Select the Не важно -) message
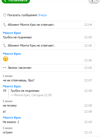100x137 pixels. pos(11,122)
